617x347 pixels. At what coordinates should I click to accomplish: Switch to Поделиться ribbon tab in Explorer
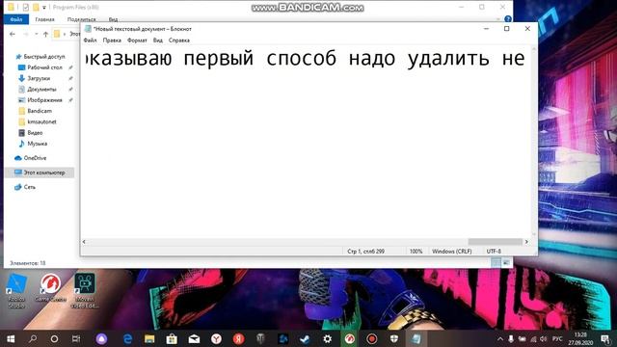click(81, 19)
